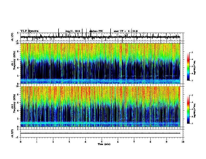Click time axis tick label "4"

(x=86, y=142)
